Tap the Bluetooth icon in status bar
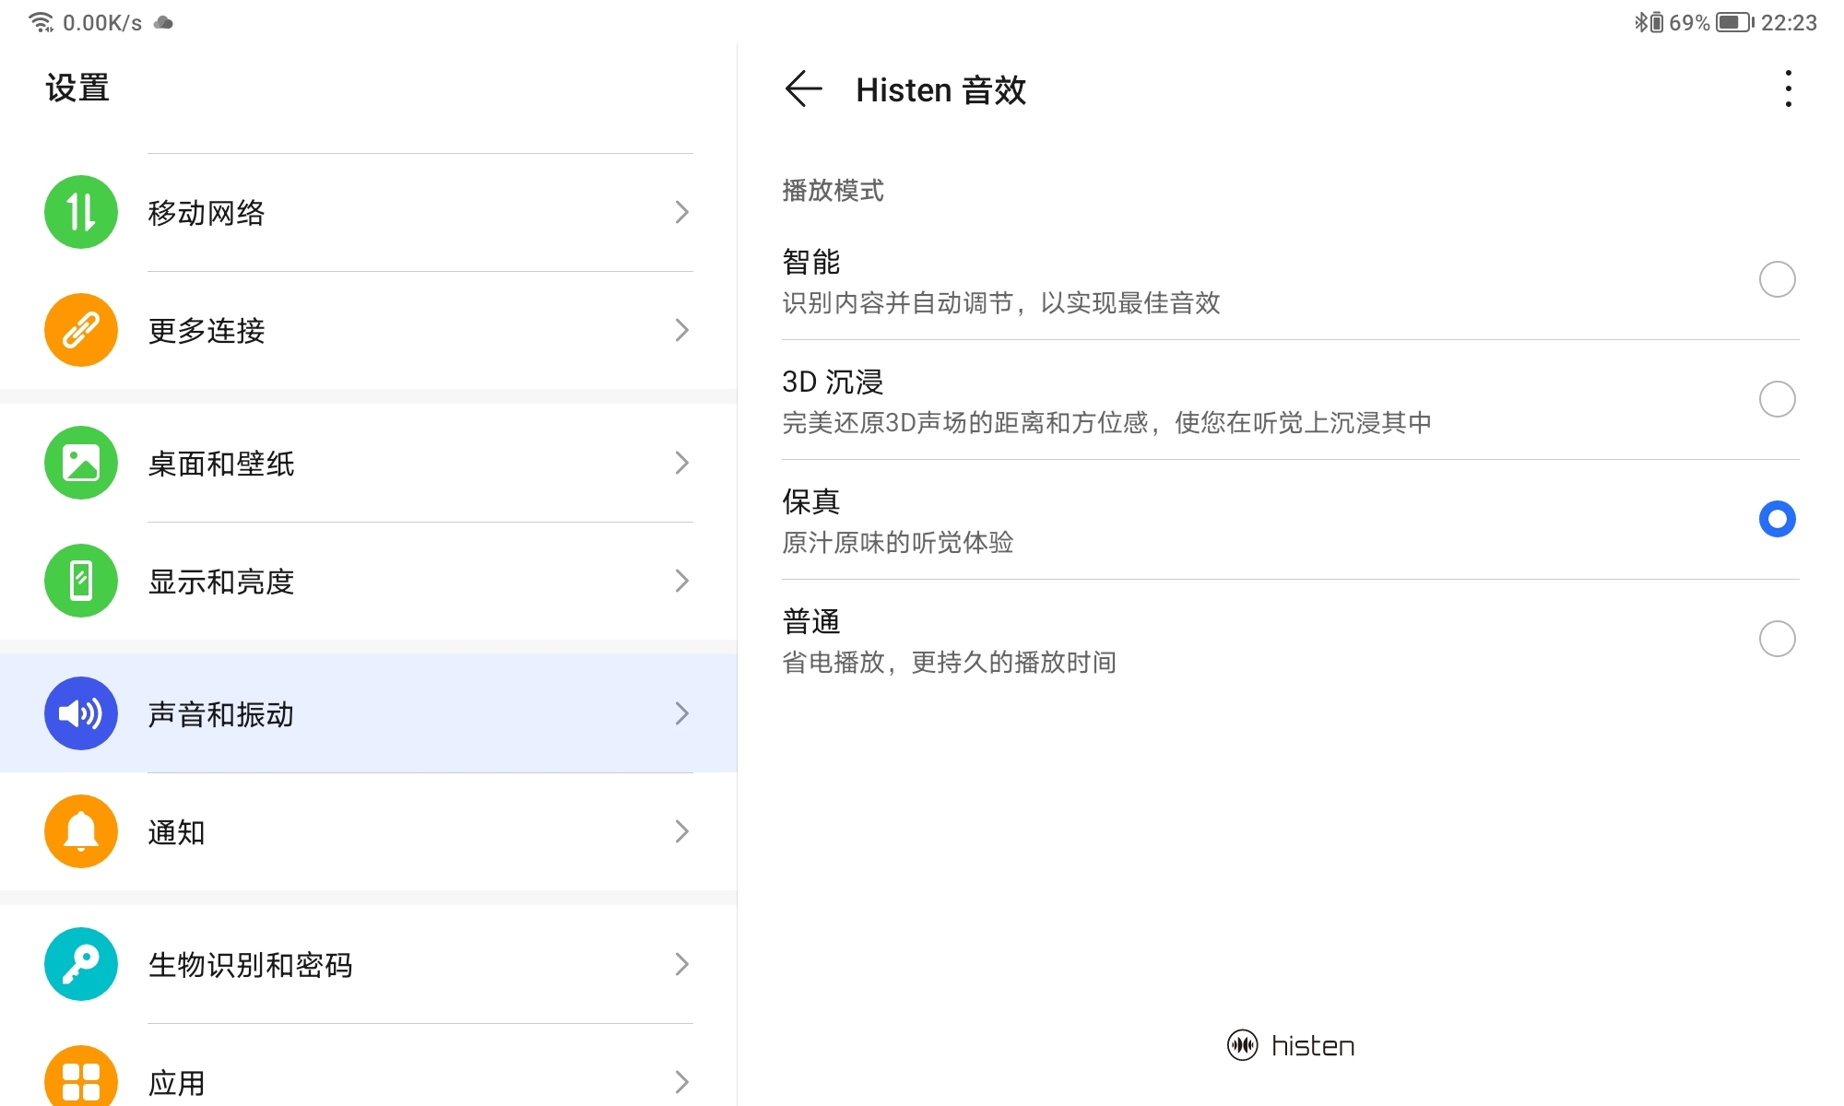 tap(1641, 22)
